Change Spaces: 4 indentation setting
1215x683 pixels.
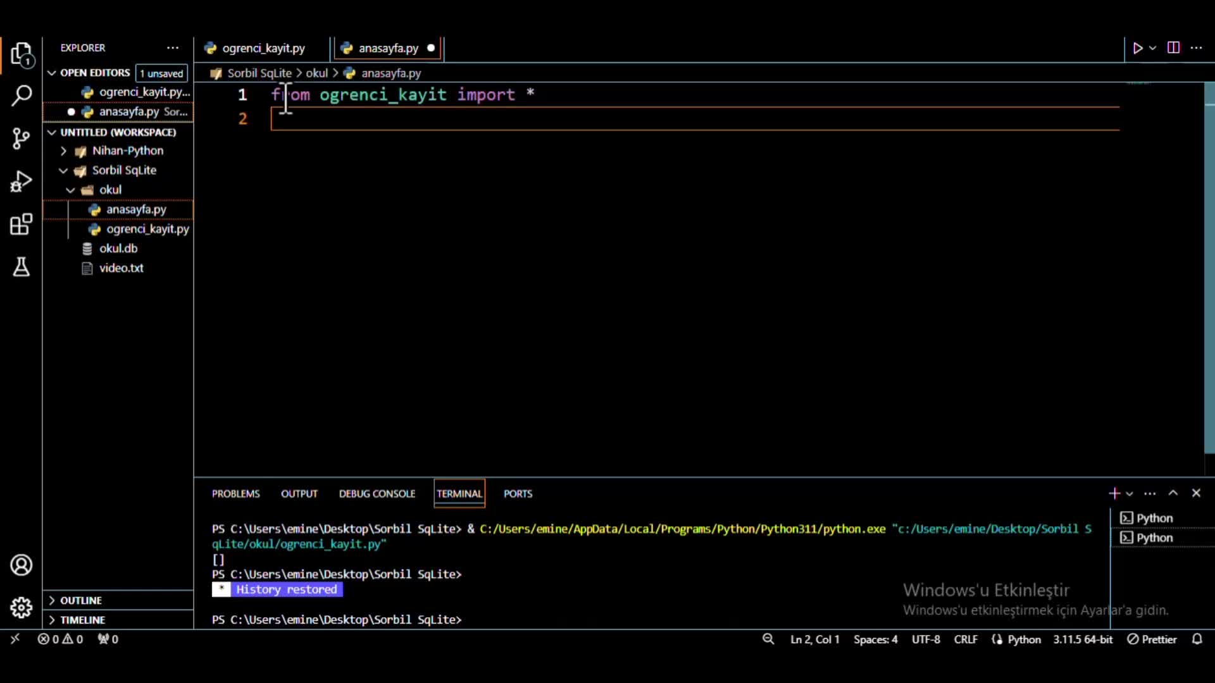(x=875, y=639)
